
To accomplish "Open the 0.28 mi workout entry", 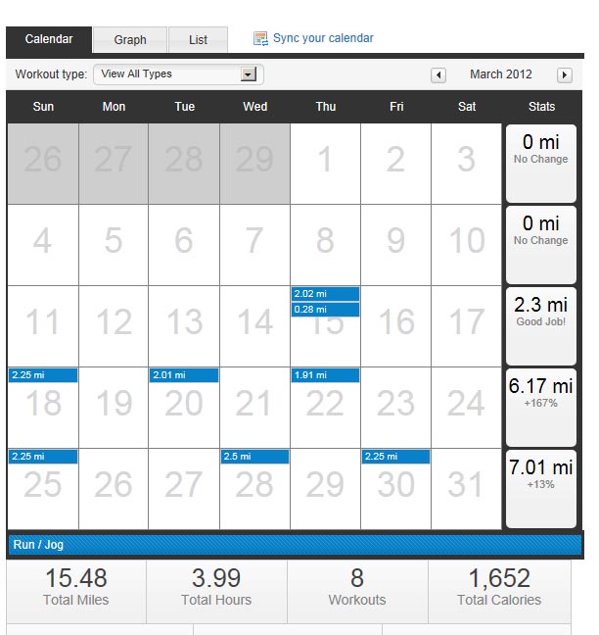I will coord(325,310).
